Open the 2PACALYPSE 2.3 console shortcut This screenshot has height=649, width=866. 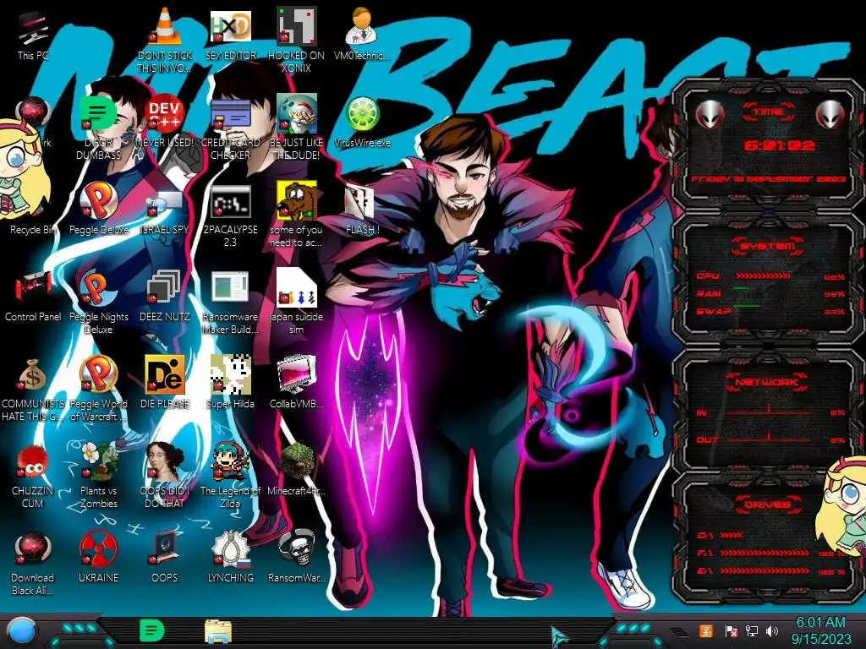tap(230, 215)
